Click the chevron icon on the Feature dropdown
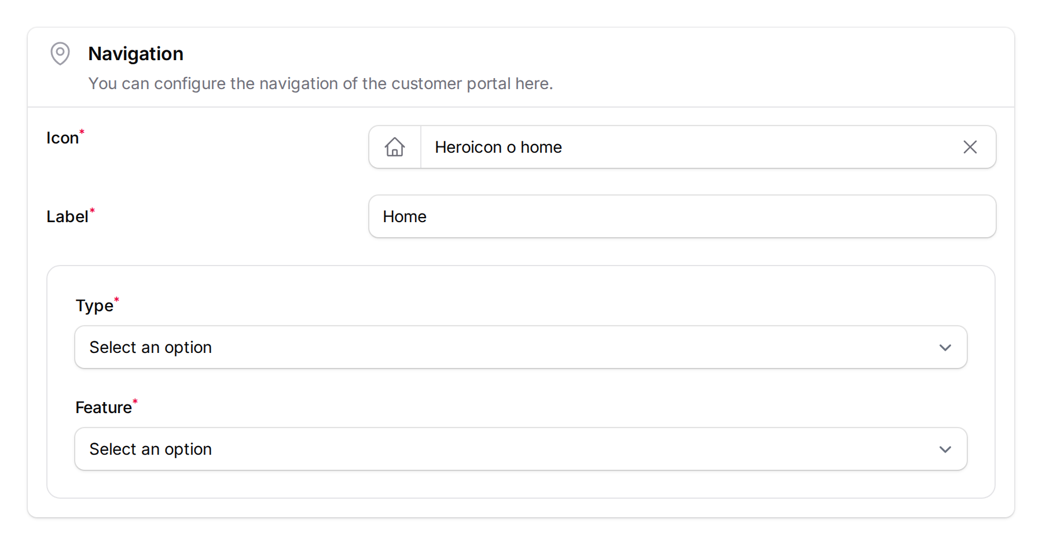1042x545 pixels. [x=945, y=449]
